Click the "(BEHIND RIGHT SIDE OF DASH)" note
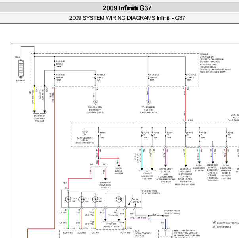The height and width of the screenshot is (238, 239). [x=172, y=212]
